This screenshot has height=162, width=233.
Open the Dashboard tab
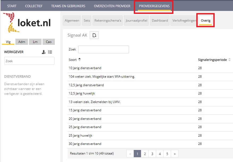click(x=160, y=21)
